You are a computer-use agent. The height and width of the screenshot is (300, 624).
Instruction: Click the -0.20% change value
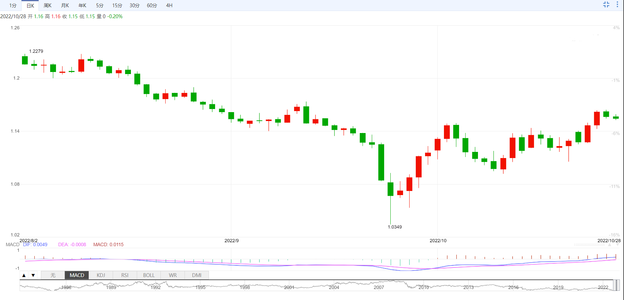pyautogui.click(x=115, y=16)
